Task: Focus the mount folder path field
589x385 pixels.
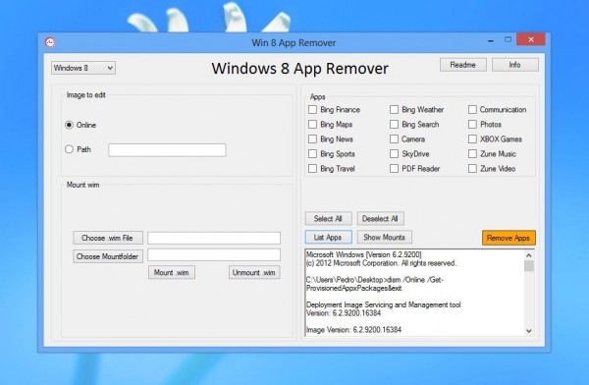Action: point(214,254)
